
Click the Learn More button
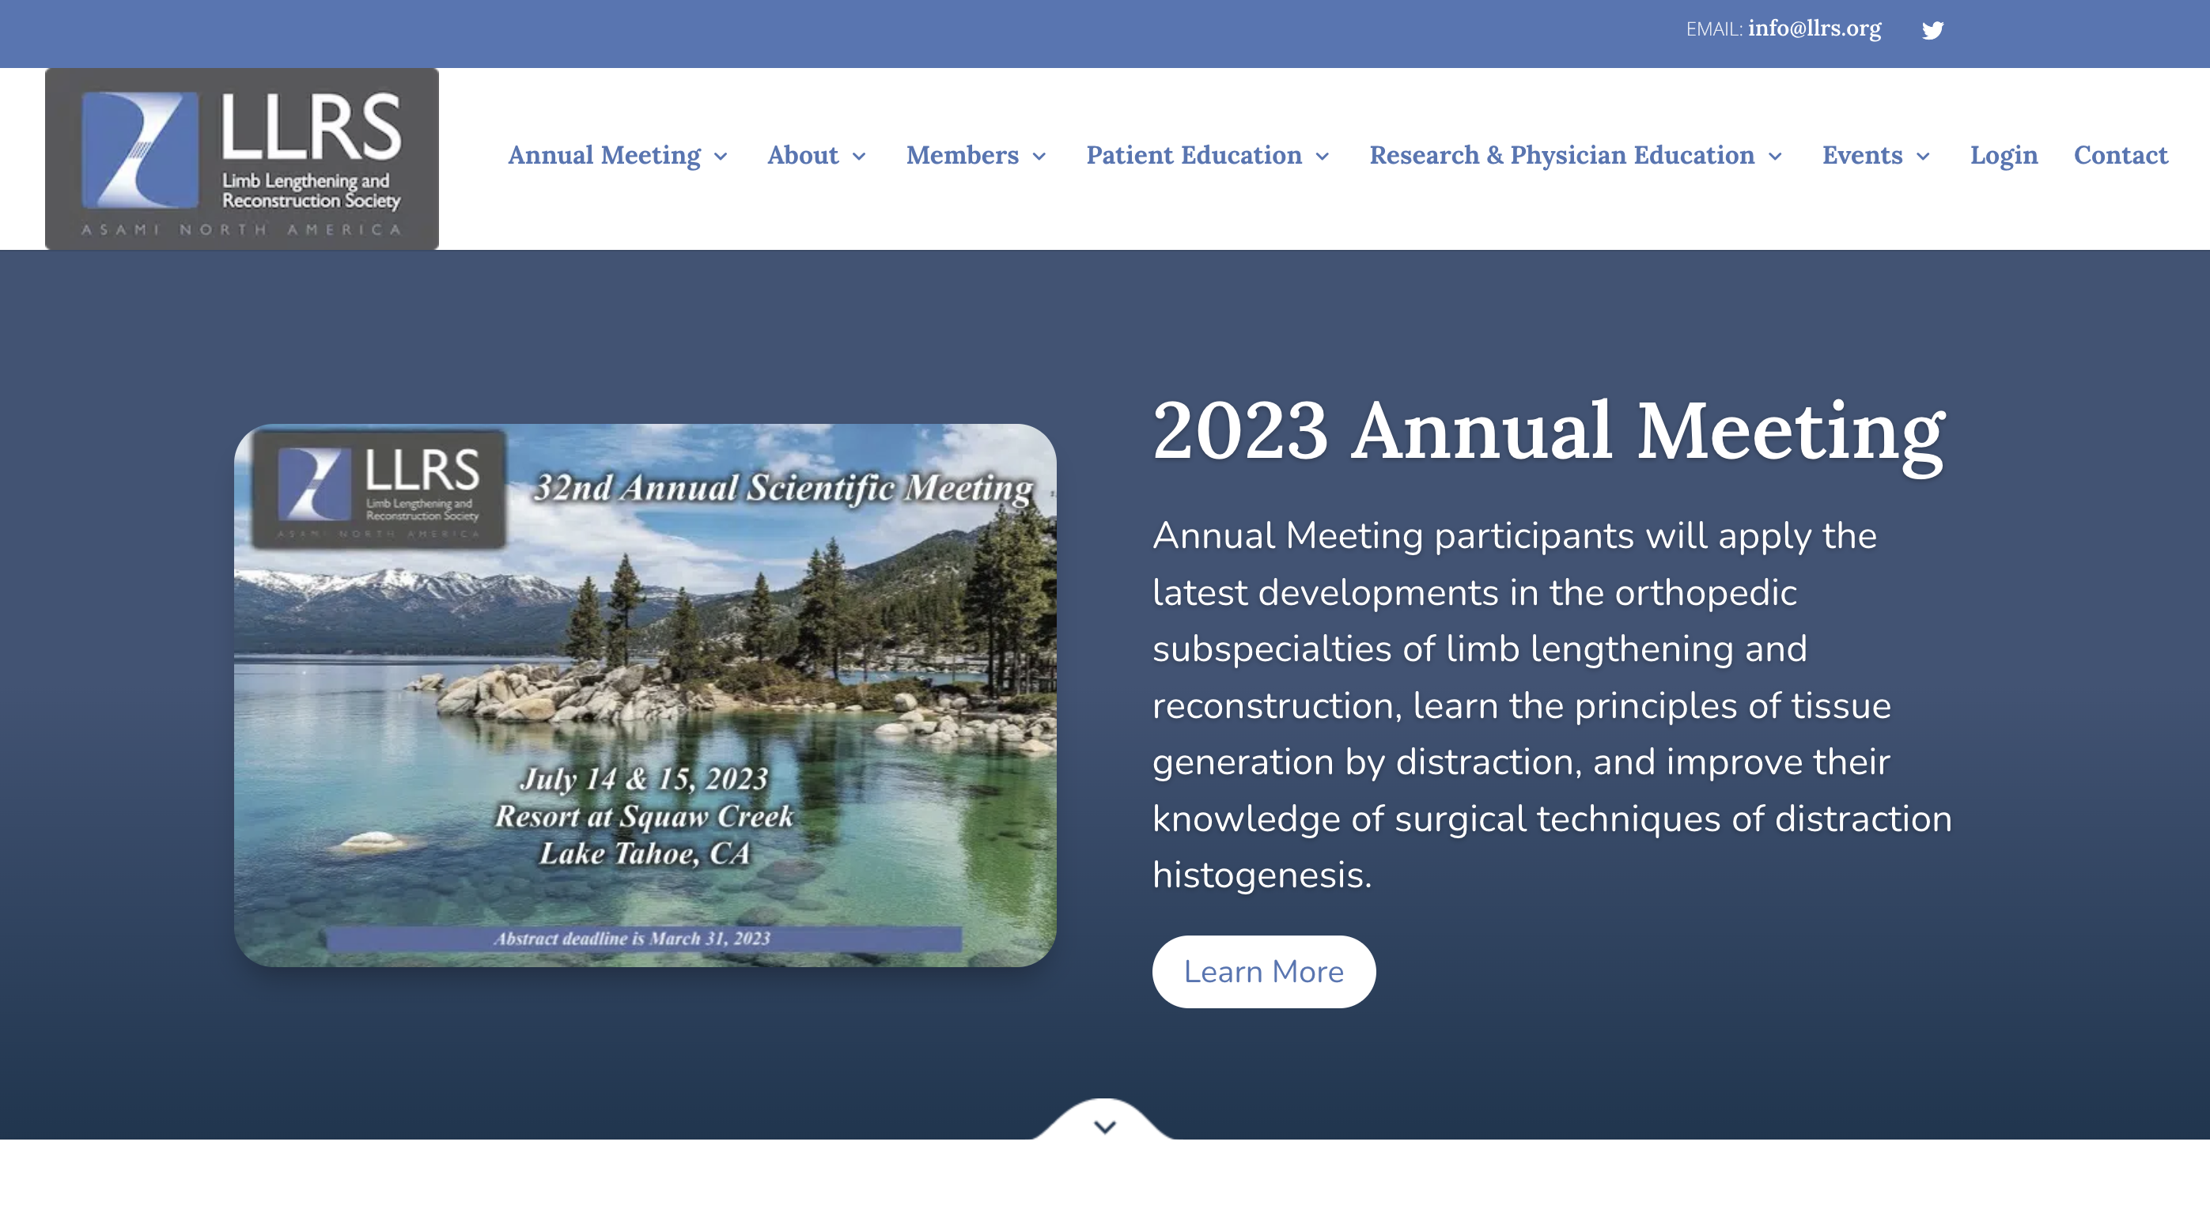click(1263, 971)
